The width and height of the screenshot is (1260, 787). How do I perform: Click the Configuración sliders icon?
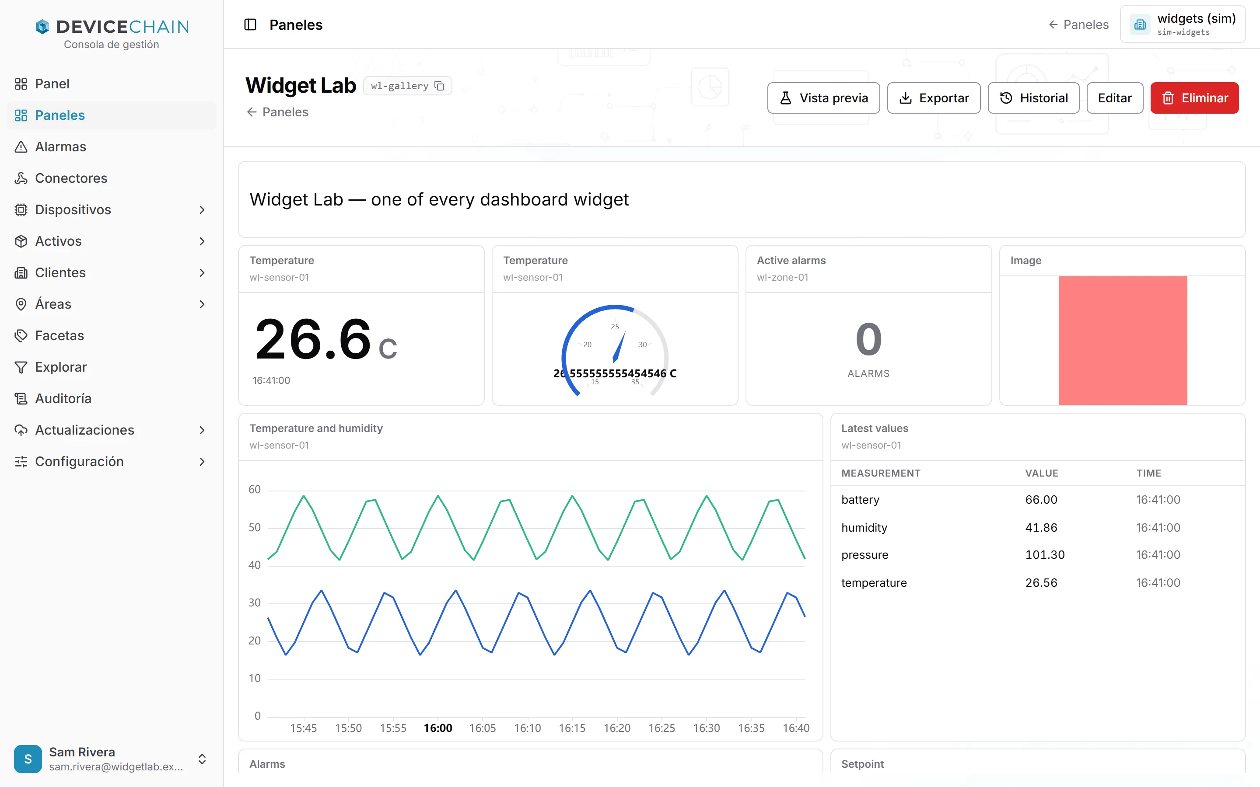point(21,462)
